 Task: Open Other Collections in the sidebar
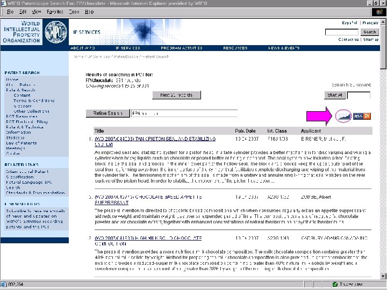[x=31, y=111]
